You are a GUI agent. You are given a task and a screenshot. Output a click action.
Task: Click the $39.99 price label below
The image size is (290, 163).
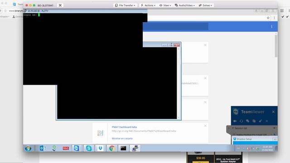201,158
